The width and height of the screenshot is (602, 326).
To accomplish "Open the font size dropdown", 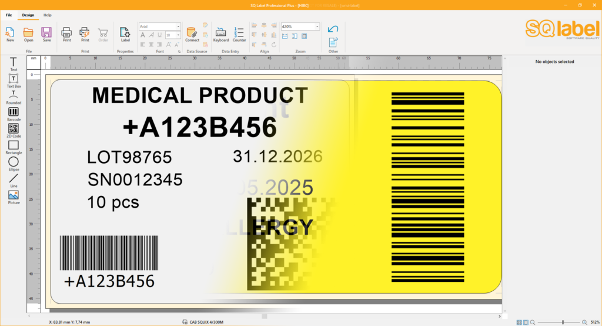I will point(178,35).
